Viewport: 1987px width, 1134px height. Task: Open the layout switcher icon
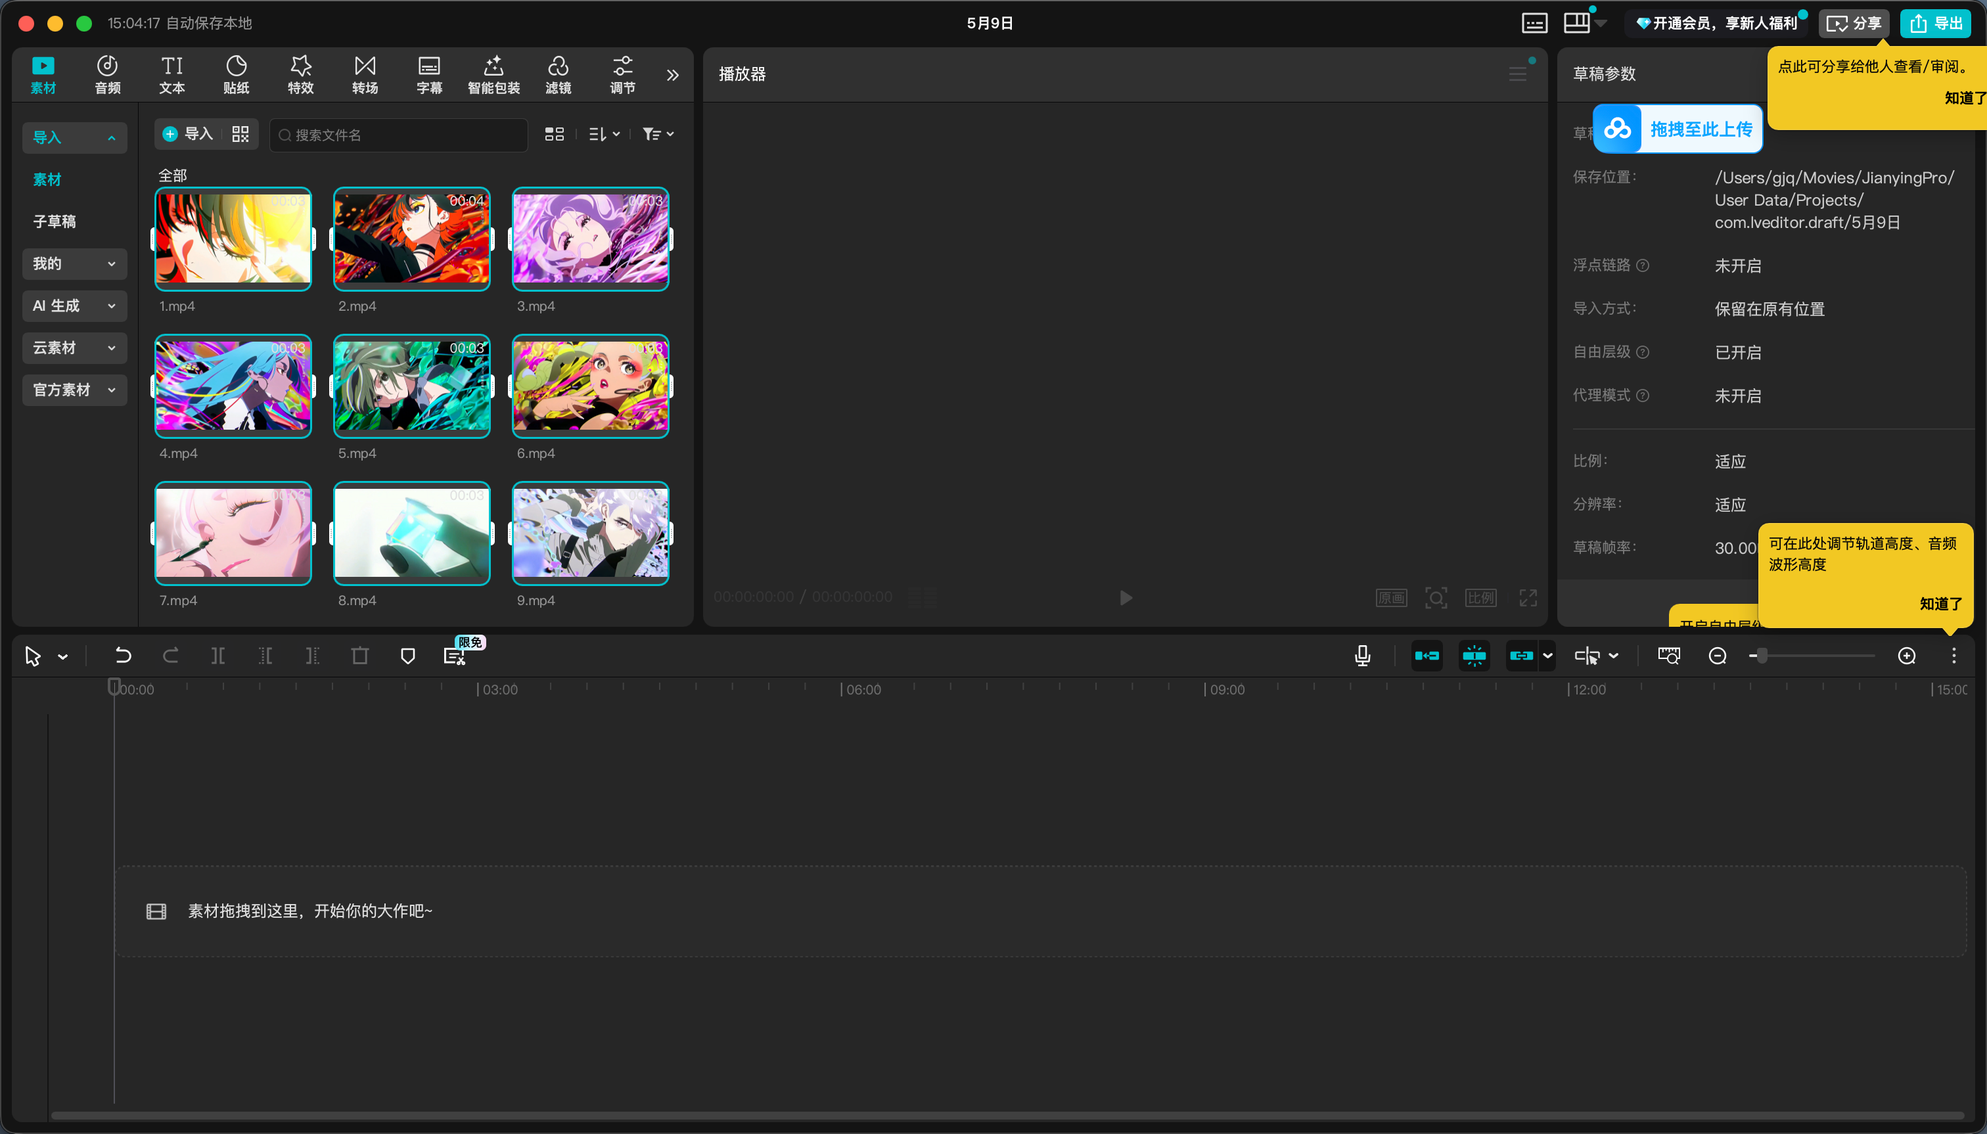pos(1577,24)
